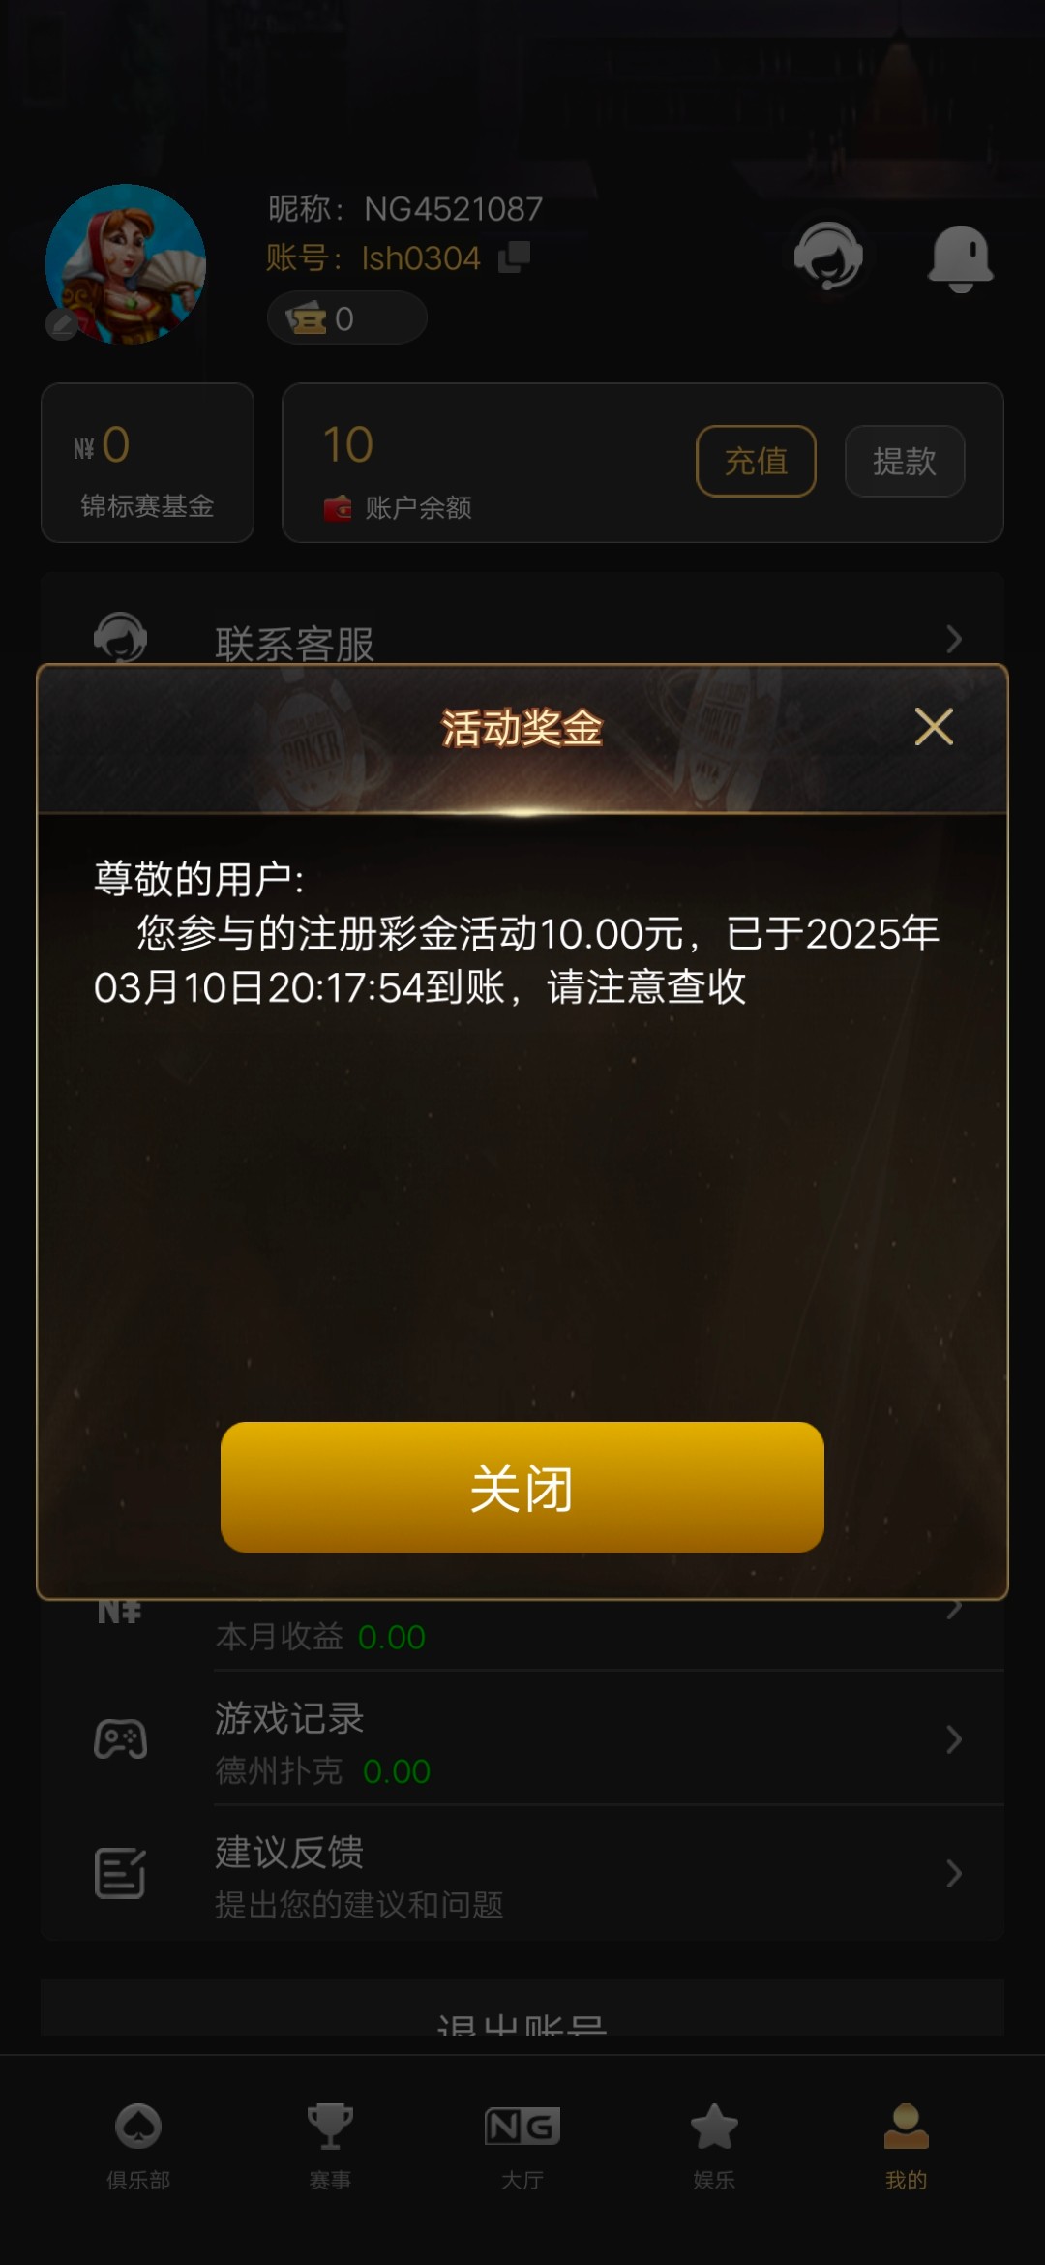Open notifications via the bell icon
Screen dimensions: 1045x2265
pos(960,257)
